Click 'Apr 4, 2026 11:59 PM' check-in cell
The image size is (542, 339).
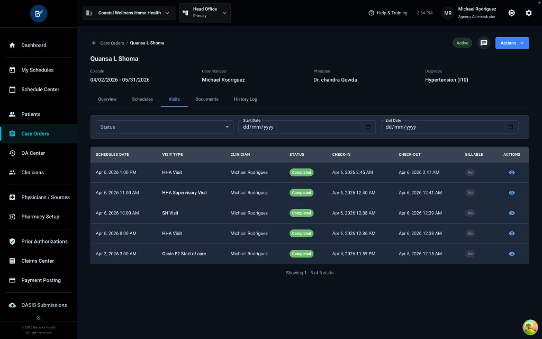354,254
